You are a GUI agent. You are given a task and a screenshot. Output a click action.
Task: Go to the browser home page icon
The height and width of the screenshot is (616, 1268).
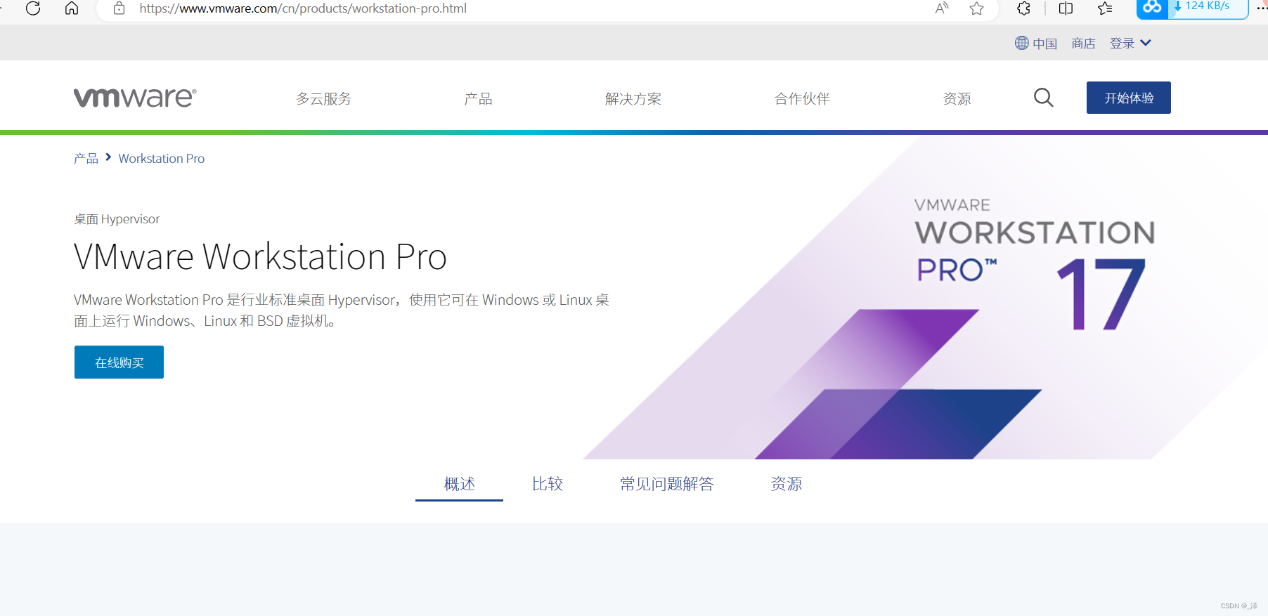pyautogui.click(x=72, y=8)
